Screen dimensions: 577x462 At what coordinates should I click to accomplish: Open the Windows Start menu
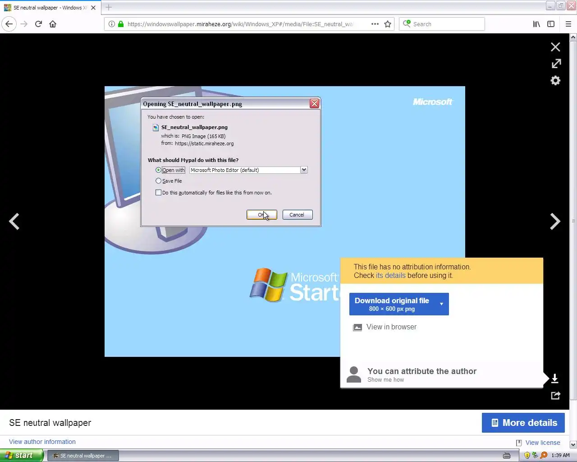coord(22,455)
